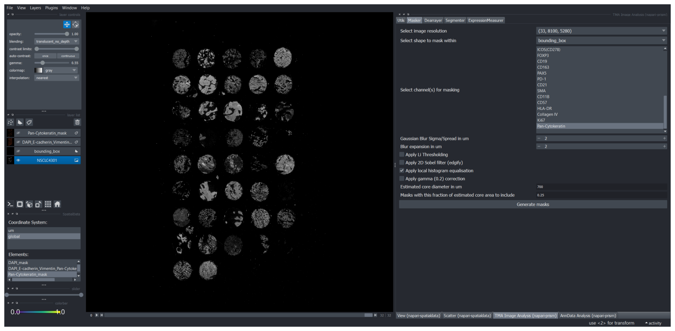This screenshot has height=331, width=675.
Task: Open the Layers menu
Action: (x=36, y=8)
